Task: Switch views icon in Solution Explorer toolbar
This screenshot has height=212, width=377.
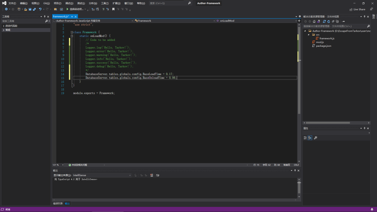Action: tap(318, 21)
